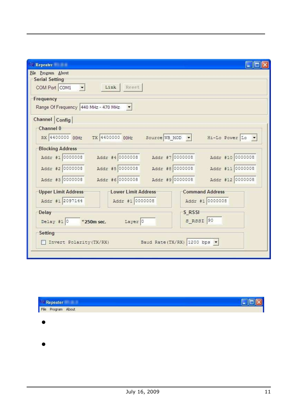This screenshot has height=413, width=292.
Task: Close the main Repeater window
Action: point(265,65)
